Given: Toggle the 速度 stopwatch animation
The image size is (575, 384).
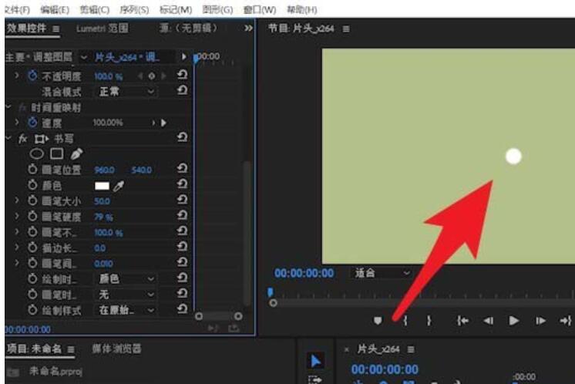Looking at the screenshot, I should [32, 122].
